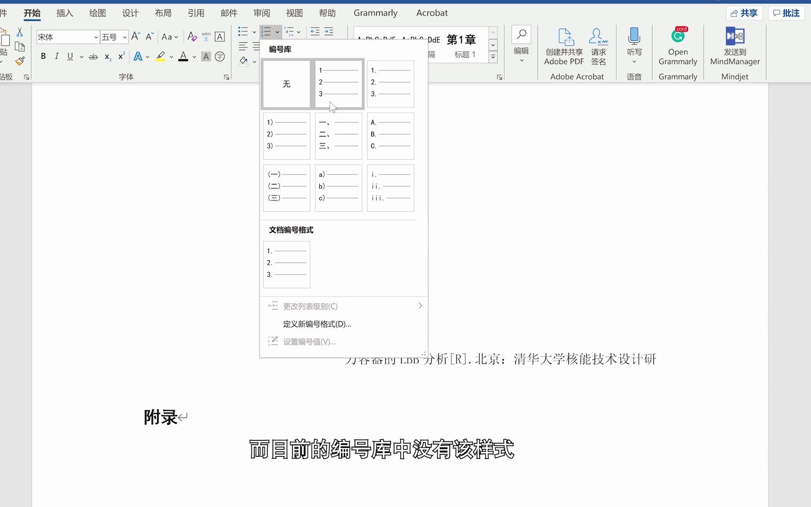This screenshot has width=811, height=507.
Task: Click the Align Left icon
Action: [243, 46]
